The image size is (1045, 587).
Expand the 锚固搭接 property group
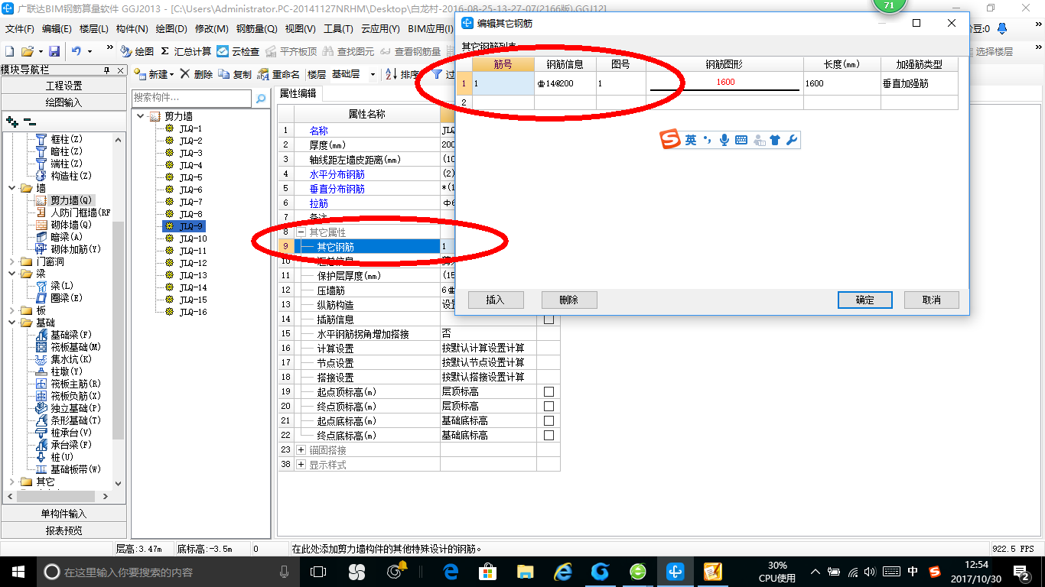(x=301, y=450)
